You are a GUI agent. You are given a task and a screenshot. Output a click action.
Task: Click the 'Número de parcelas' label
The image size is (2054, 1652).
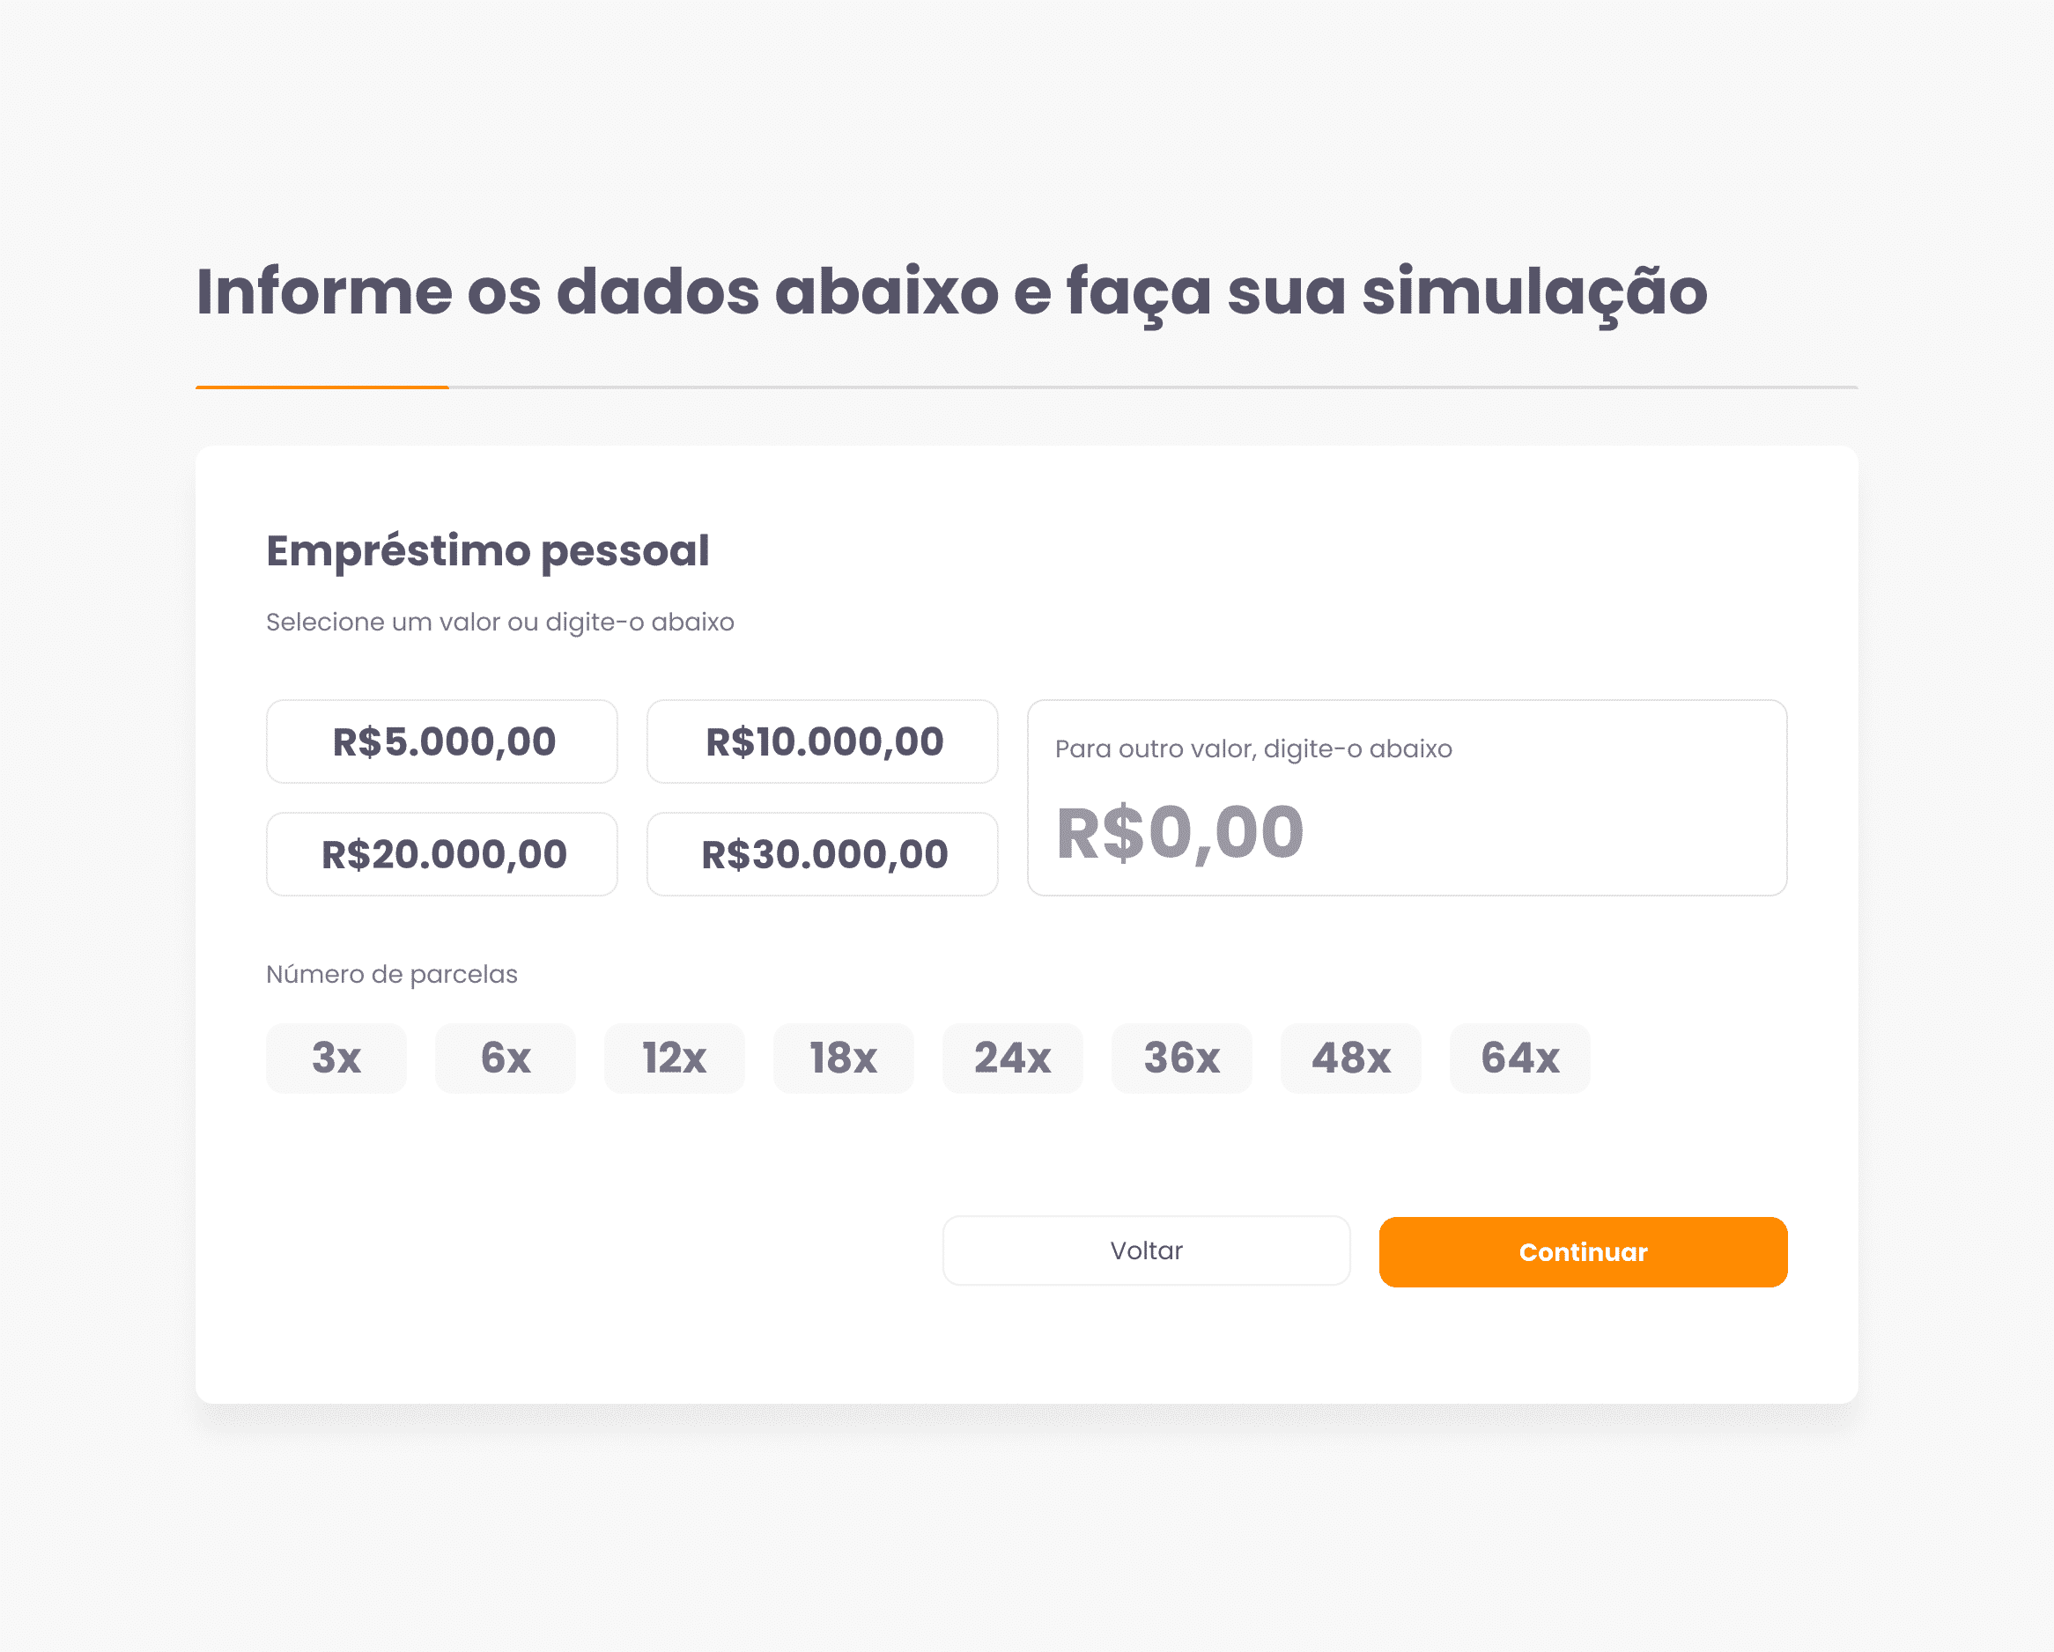393,975
